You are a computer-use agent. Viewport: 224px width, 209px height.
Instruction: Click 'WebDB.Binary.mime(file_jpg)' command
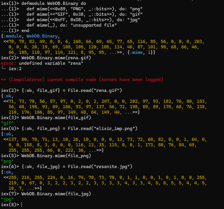pos(56,194)
